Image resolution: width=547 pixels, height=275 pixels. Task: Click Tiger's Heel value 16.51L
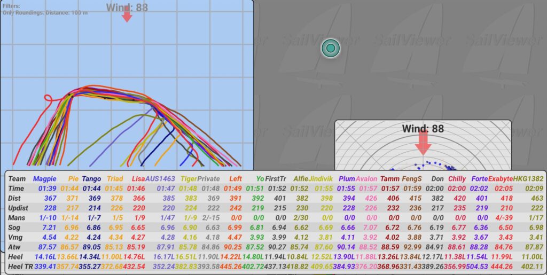[x=186, y=257]
